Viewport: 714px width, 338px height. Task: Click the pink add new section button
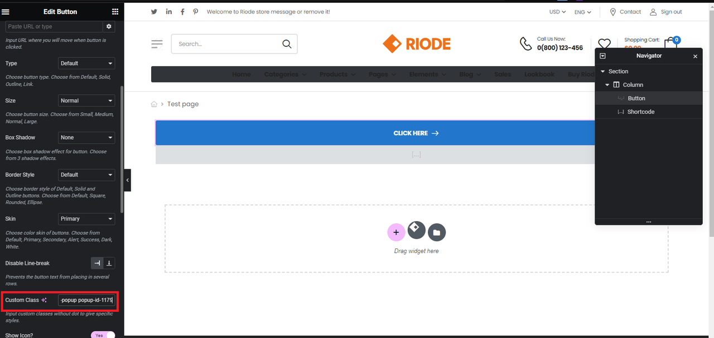click(396, 232)
